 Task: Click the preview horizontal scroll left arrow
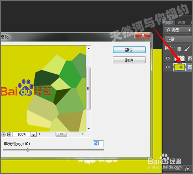pyautogui.click(x=39, y=134)
